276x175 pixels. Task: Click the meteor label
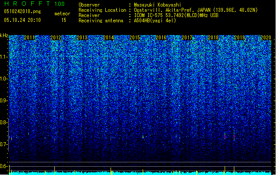pos(62,14)
